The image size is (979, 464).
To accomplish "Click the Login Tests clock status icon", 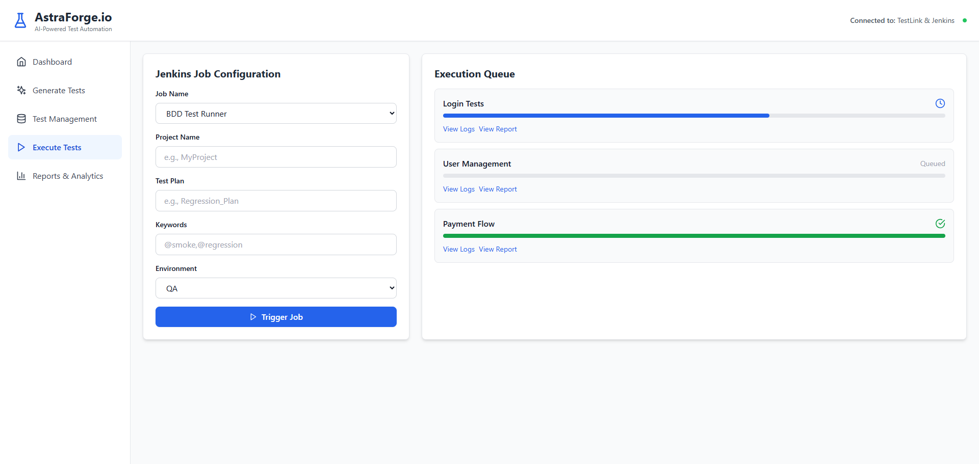I will point(940,103).
